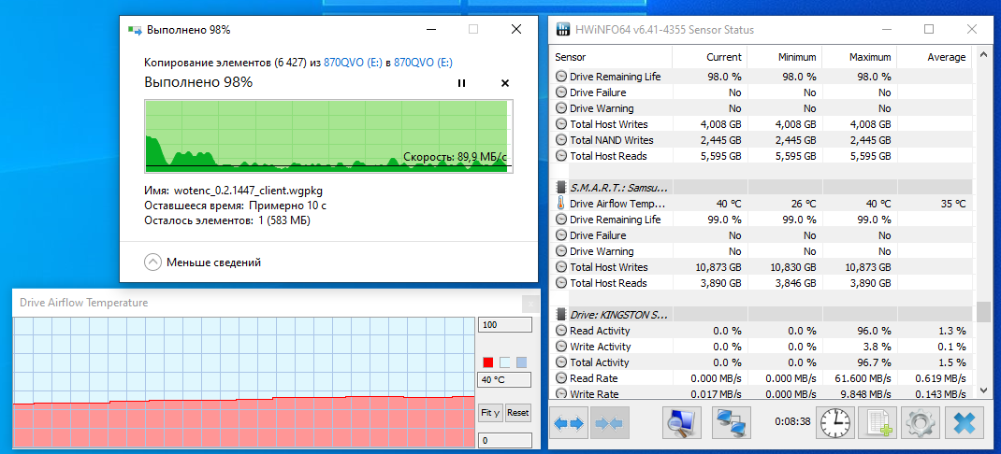Open the networked computers icon in HWiNFO
The width and height of the screenshot is (1001, 454).
[x=733, y=423]
